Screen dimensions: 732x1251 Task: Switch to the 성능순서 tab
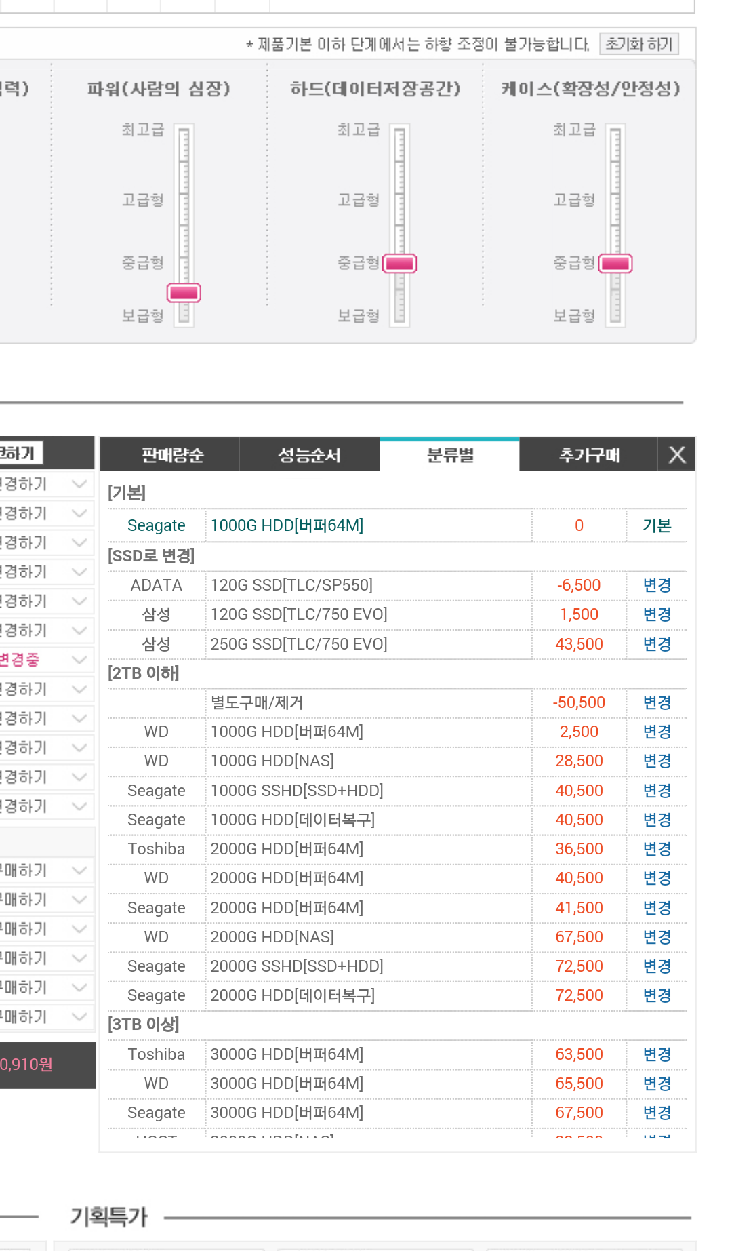coord(309,455)
